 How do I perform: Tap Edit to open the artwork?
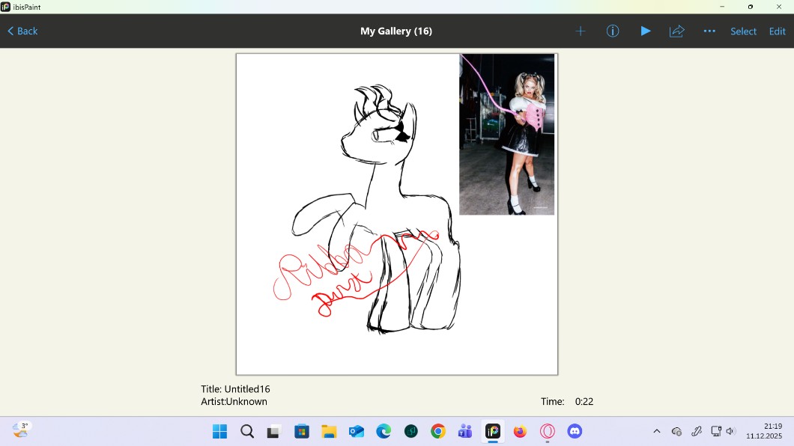point(778,31)
